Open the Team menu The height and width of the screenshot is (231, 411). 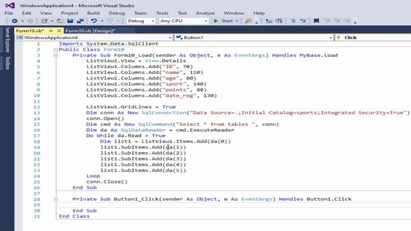(x=141, y=13)
